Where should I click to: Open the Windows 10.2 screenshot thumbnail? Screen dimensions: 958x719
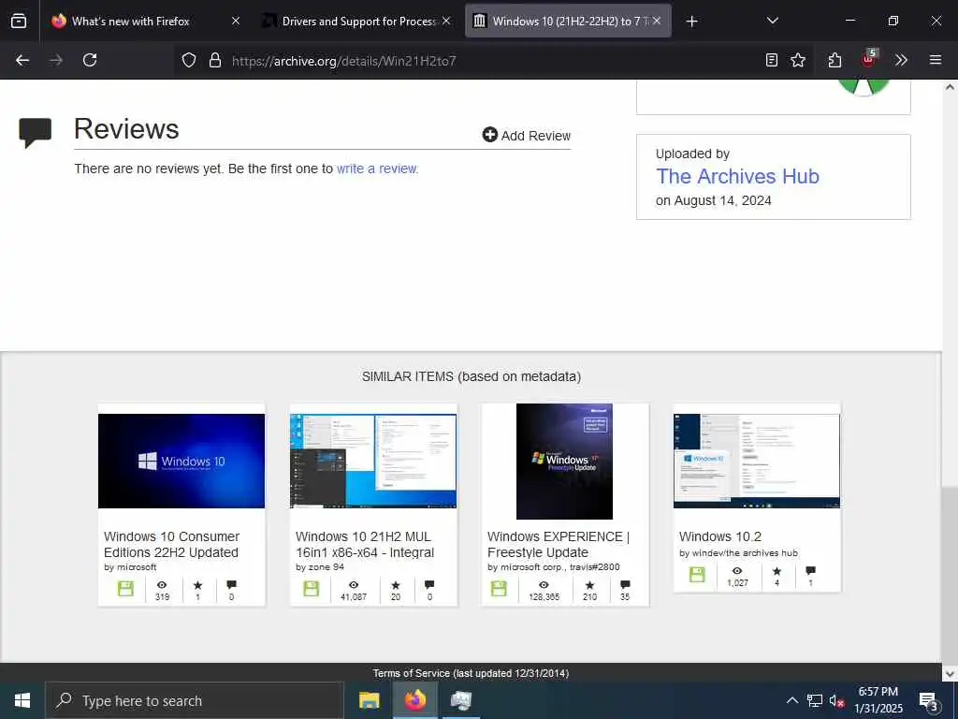[x=757, y=461]
